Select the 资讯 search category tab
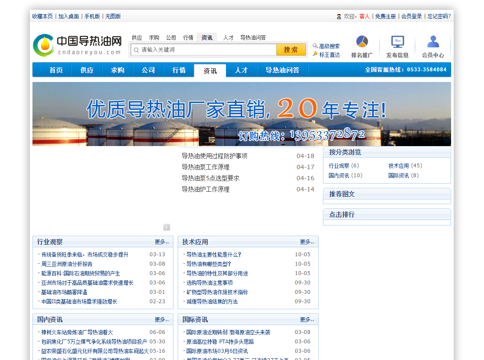484x360 pixels. click(207, 37)
